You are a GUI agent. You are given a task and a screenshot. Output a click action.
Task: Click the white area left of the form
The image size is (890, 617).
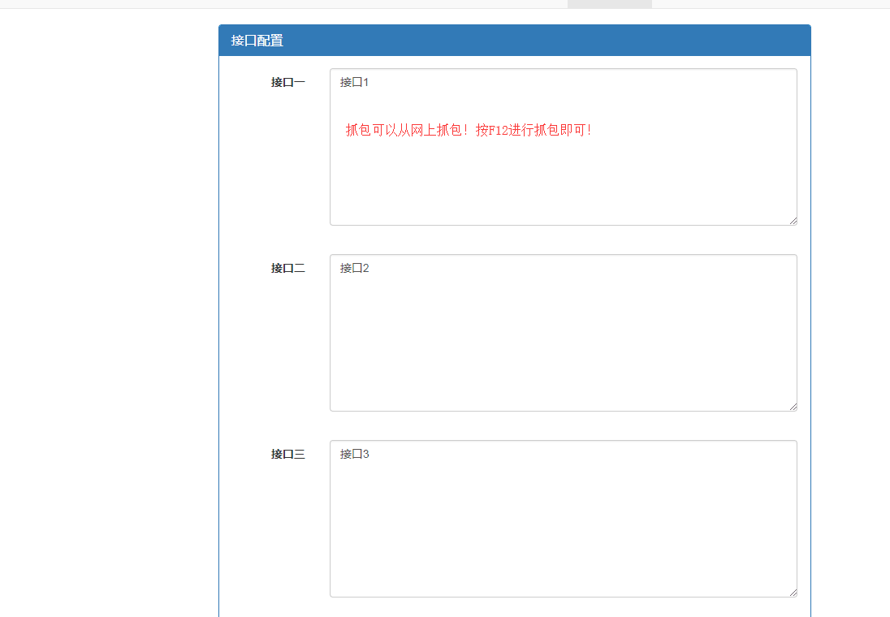[106, 325]
